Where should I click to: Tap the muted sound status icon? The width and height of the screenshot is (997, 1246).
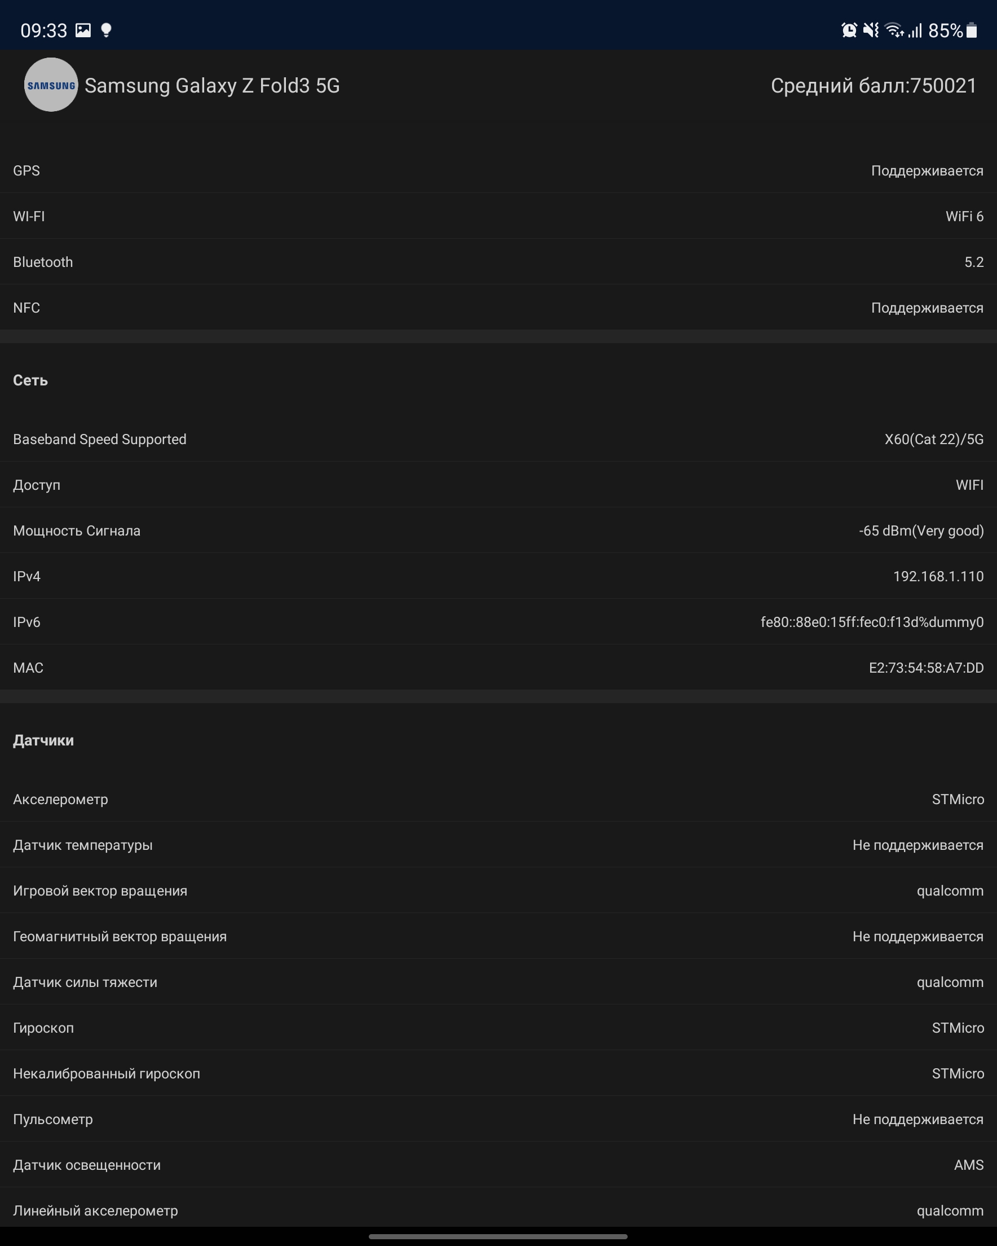[x=871, y=30]
